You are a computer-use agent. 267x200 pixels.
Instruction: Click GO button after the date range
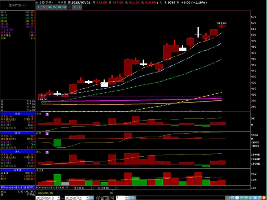click(x=91, y=198)
